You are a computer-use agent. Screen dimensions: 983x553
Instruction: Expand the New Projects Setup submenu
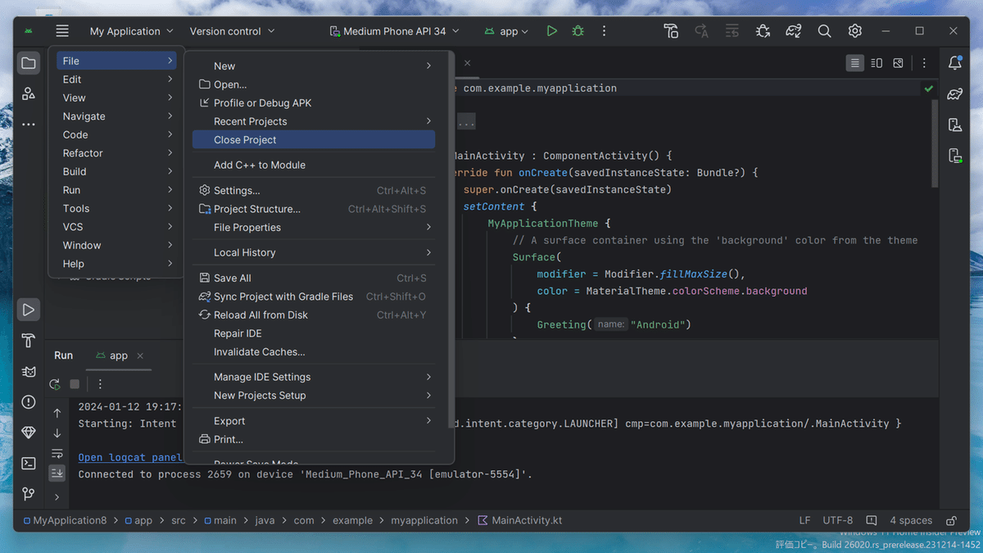tap(314, 396)
